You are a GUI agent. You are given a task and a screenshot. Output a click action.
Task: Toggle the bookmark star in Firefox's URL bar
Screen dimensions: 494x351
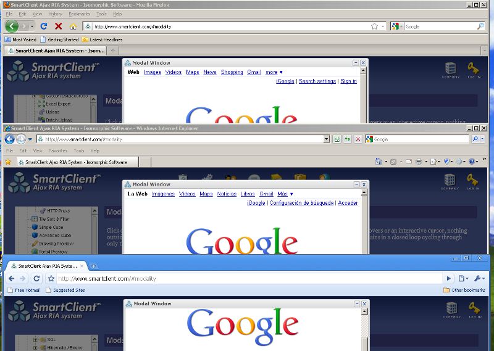tap(374, 27)
